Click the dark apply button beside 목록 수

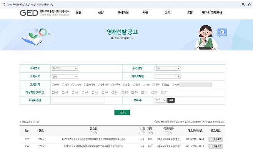click(171, 100)
